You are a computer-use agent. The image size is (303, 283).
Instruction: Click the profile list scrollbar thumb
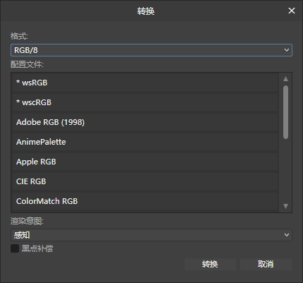(x=285, y=112)
